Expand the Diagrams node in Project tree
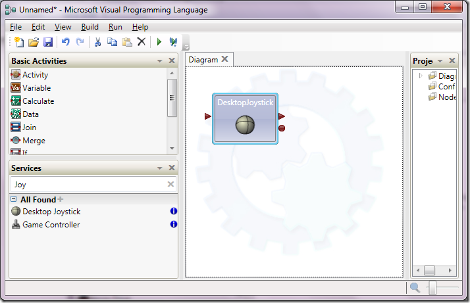This screenshot has width=470, height=303. (421, 76)
